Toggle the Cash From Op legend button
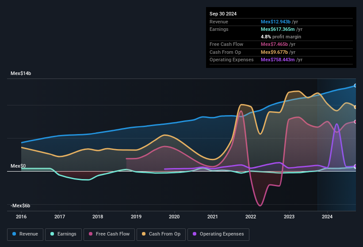363x247 pixels. point(160,234)
